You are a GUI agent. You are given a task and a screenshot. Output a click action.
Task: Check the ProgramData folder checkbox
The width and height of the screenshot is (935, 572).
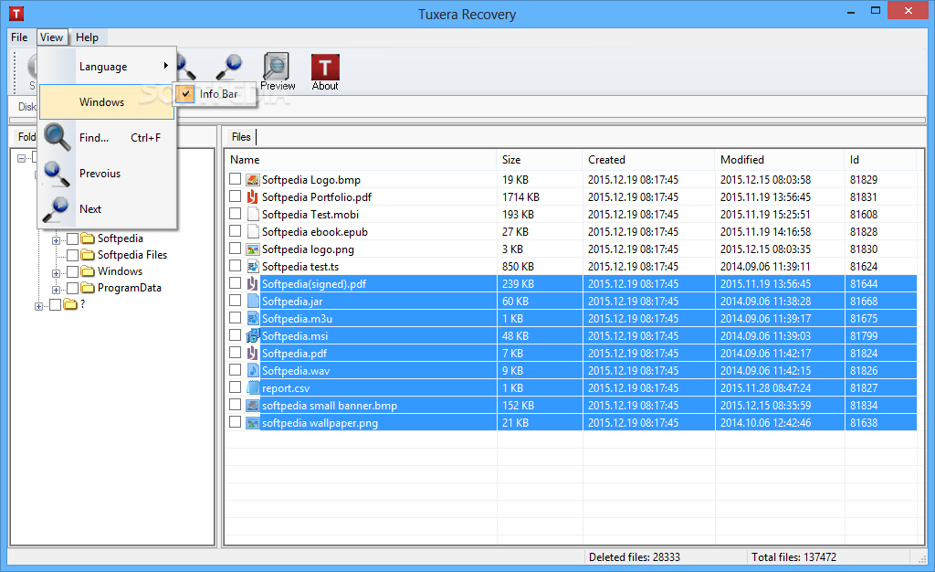[x=73, y=288]
